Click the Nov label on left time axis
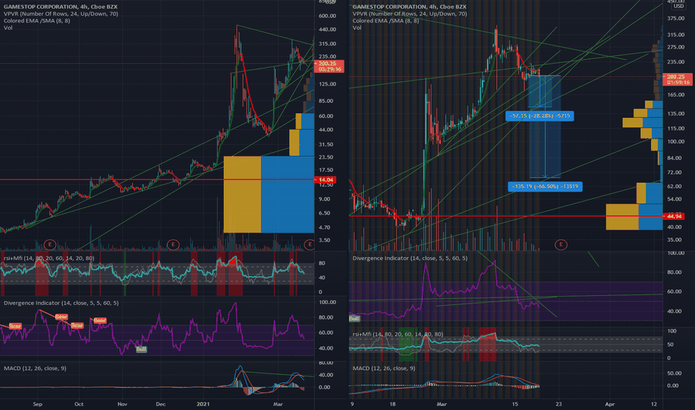The height and width of the screenshot is (410, 695). click(x=122, y=404)
